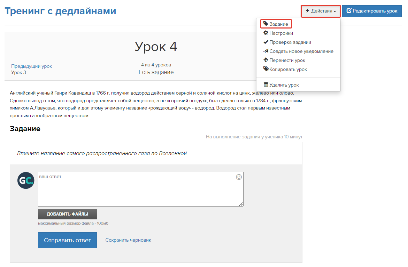Image resolution: width=408 pixels, height=267 pixels.
Task: Open the emoji picker smiley icon
Action: (x=239, y=177)
